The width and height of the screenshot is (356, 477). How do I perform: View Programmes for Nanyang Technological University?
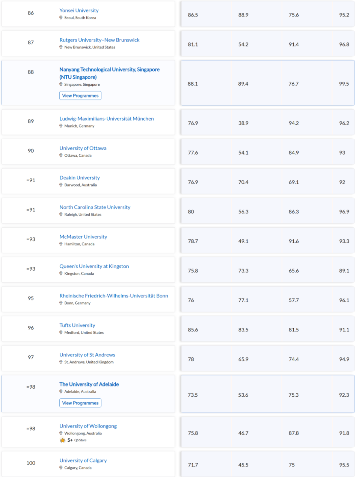pyautogui.click(x=80, y=96)
